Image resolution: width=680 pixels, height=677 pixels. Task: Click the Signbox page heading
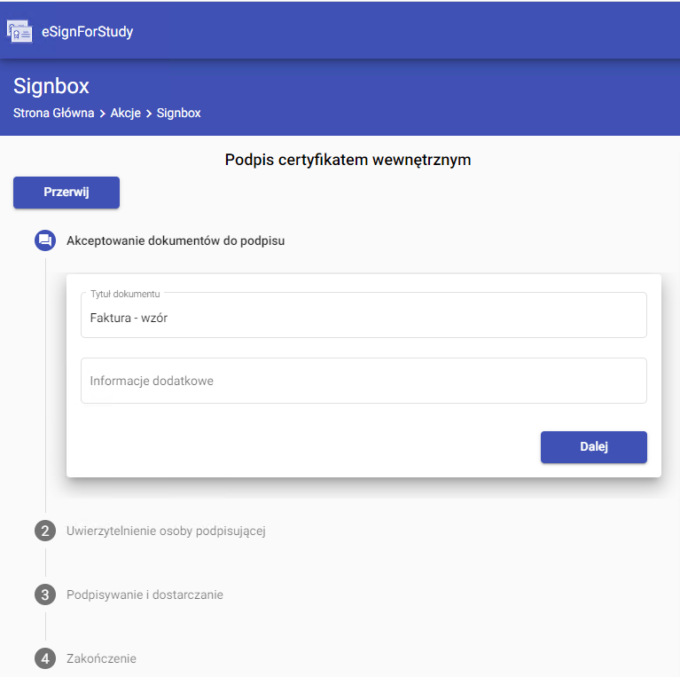click(x=51, y=87)
